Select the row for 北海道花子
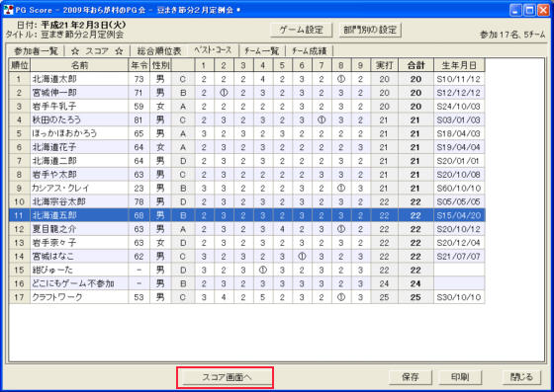Viewport: 554px width, 392px height. (246, 147)
